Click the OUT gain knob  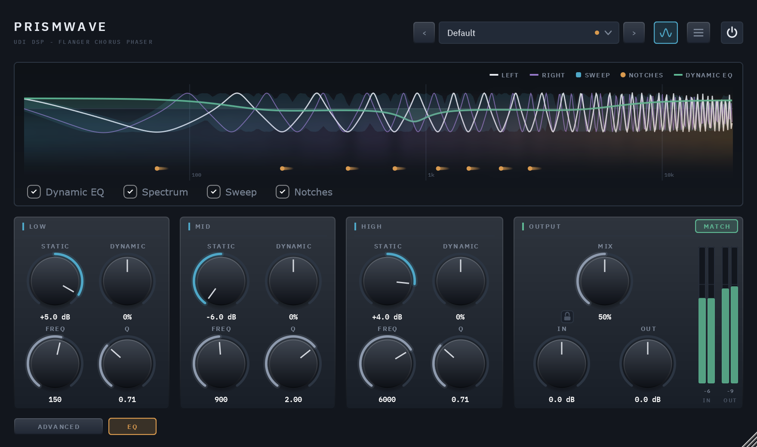point(648,364)
